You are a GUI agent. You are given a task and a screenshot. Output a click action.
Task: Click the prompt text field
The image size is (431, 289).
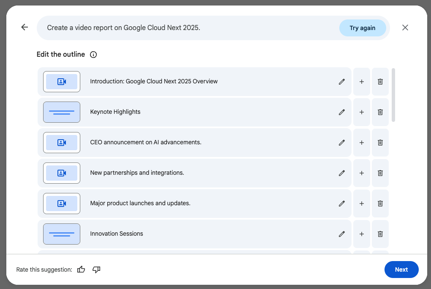coord(186,28)
